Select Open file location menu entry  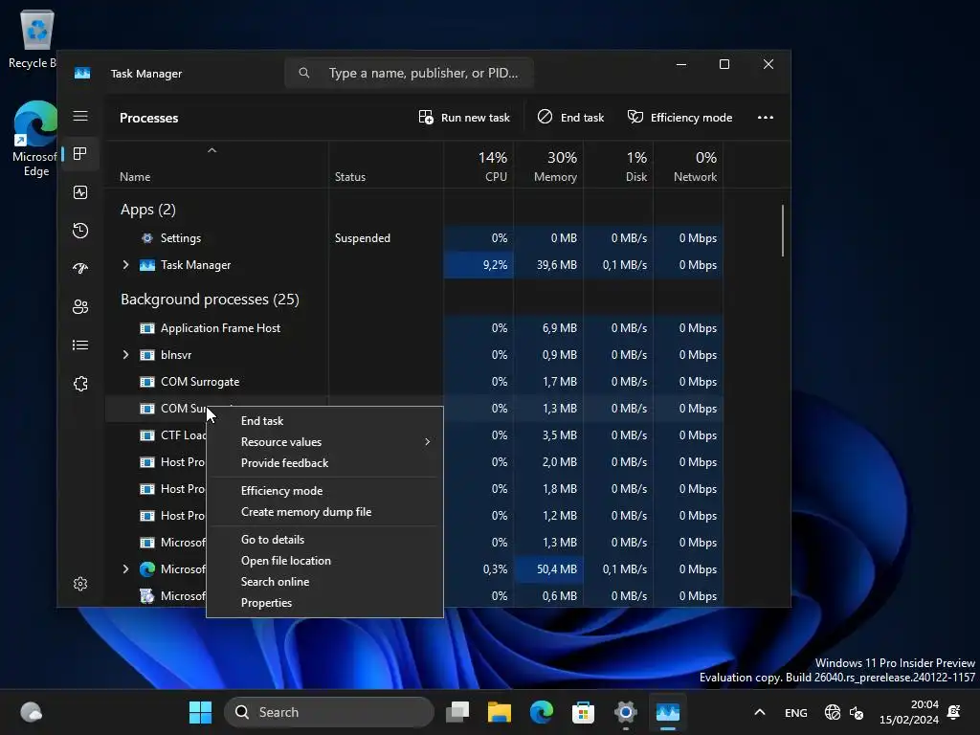point(324,561)
